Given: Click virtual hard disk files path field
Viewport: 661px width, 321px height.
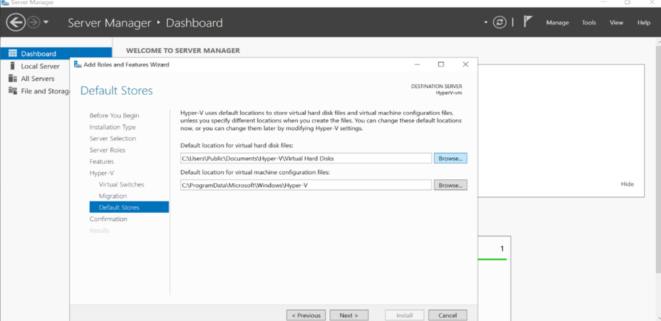Looking at the screenshot, I should click(x=306, y=158).
